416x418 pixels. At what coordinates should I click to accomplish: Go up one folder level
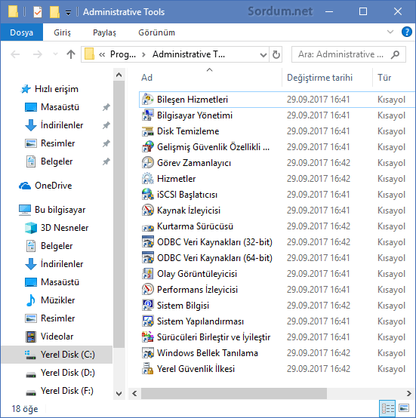(x=71, y=54)
